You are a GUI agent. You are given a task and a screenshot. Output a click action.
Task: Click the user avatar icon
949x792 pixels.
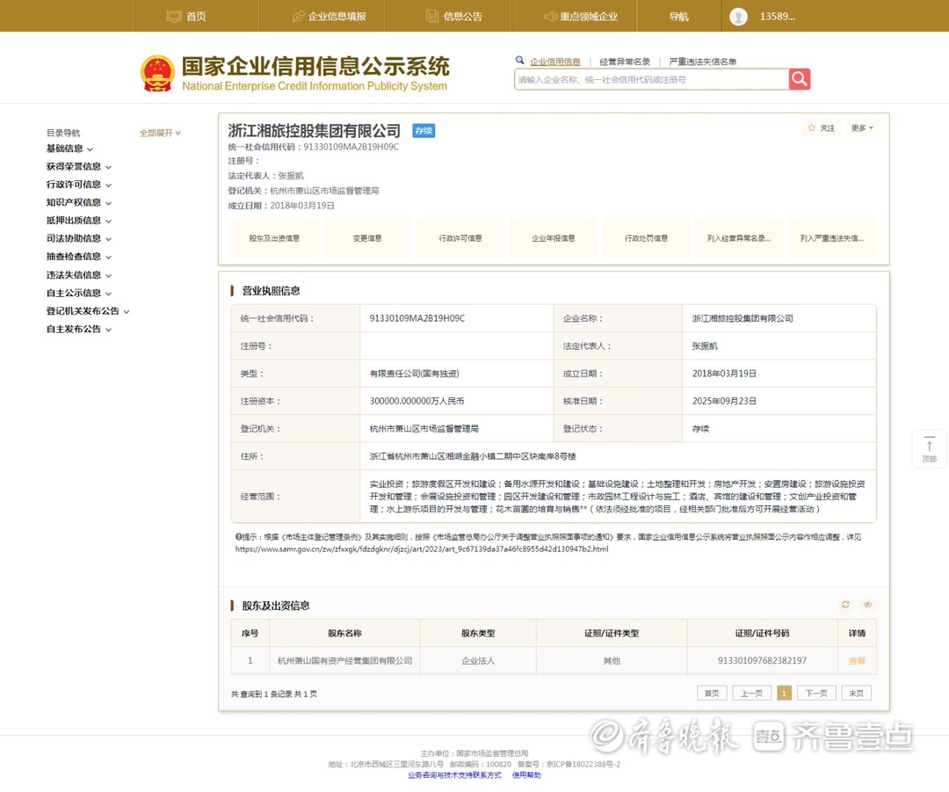738,17
